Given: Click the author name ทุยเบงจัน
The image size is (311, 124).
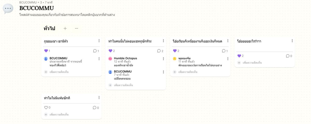Looking at the screenshot, I should point(185,58).
